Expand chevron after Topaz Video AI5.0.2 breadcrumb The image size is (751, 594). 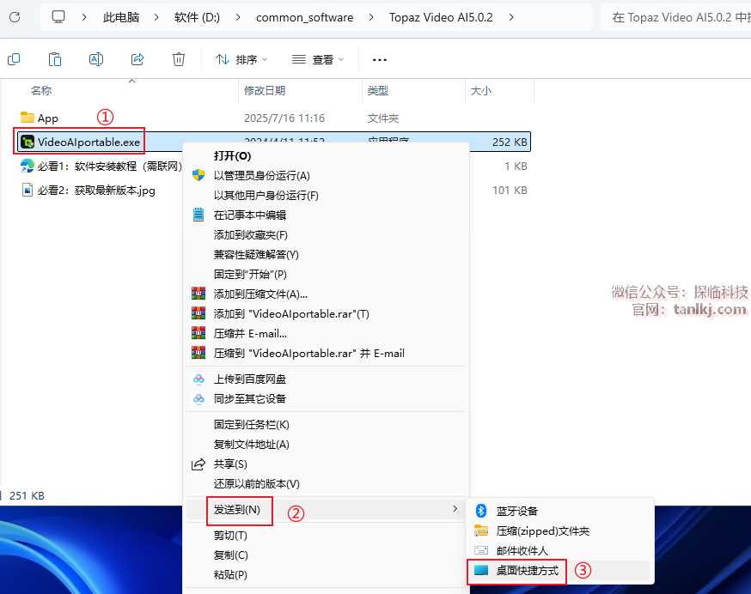pos(511,17)
